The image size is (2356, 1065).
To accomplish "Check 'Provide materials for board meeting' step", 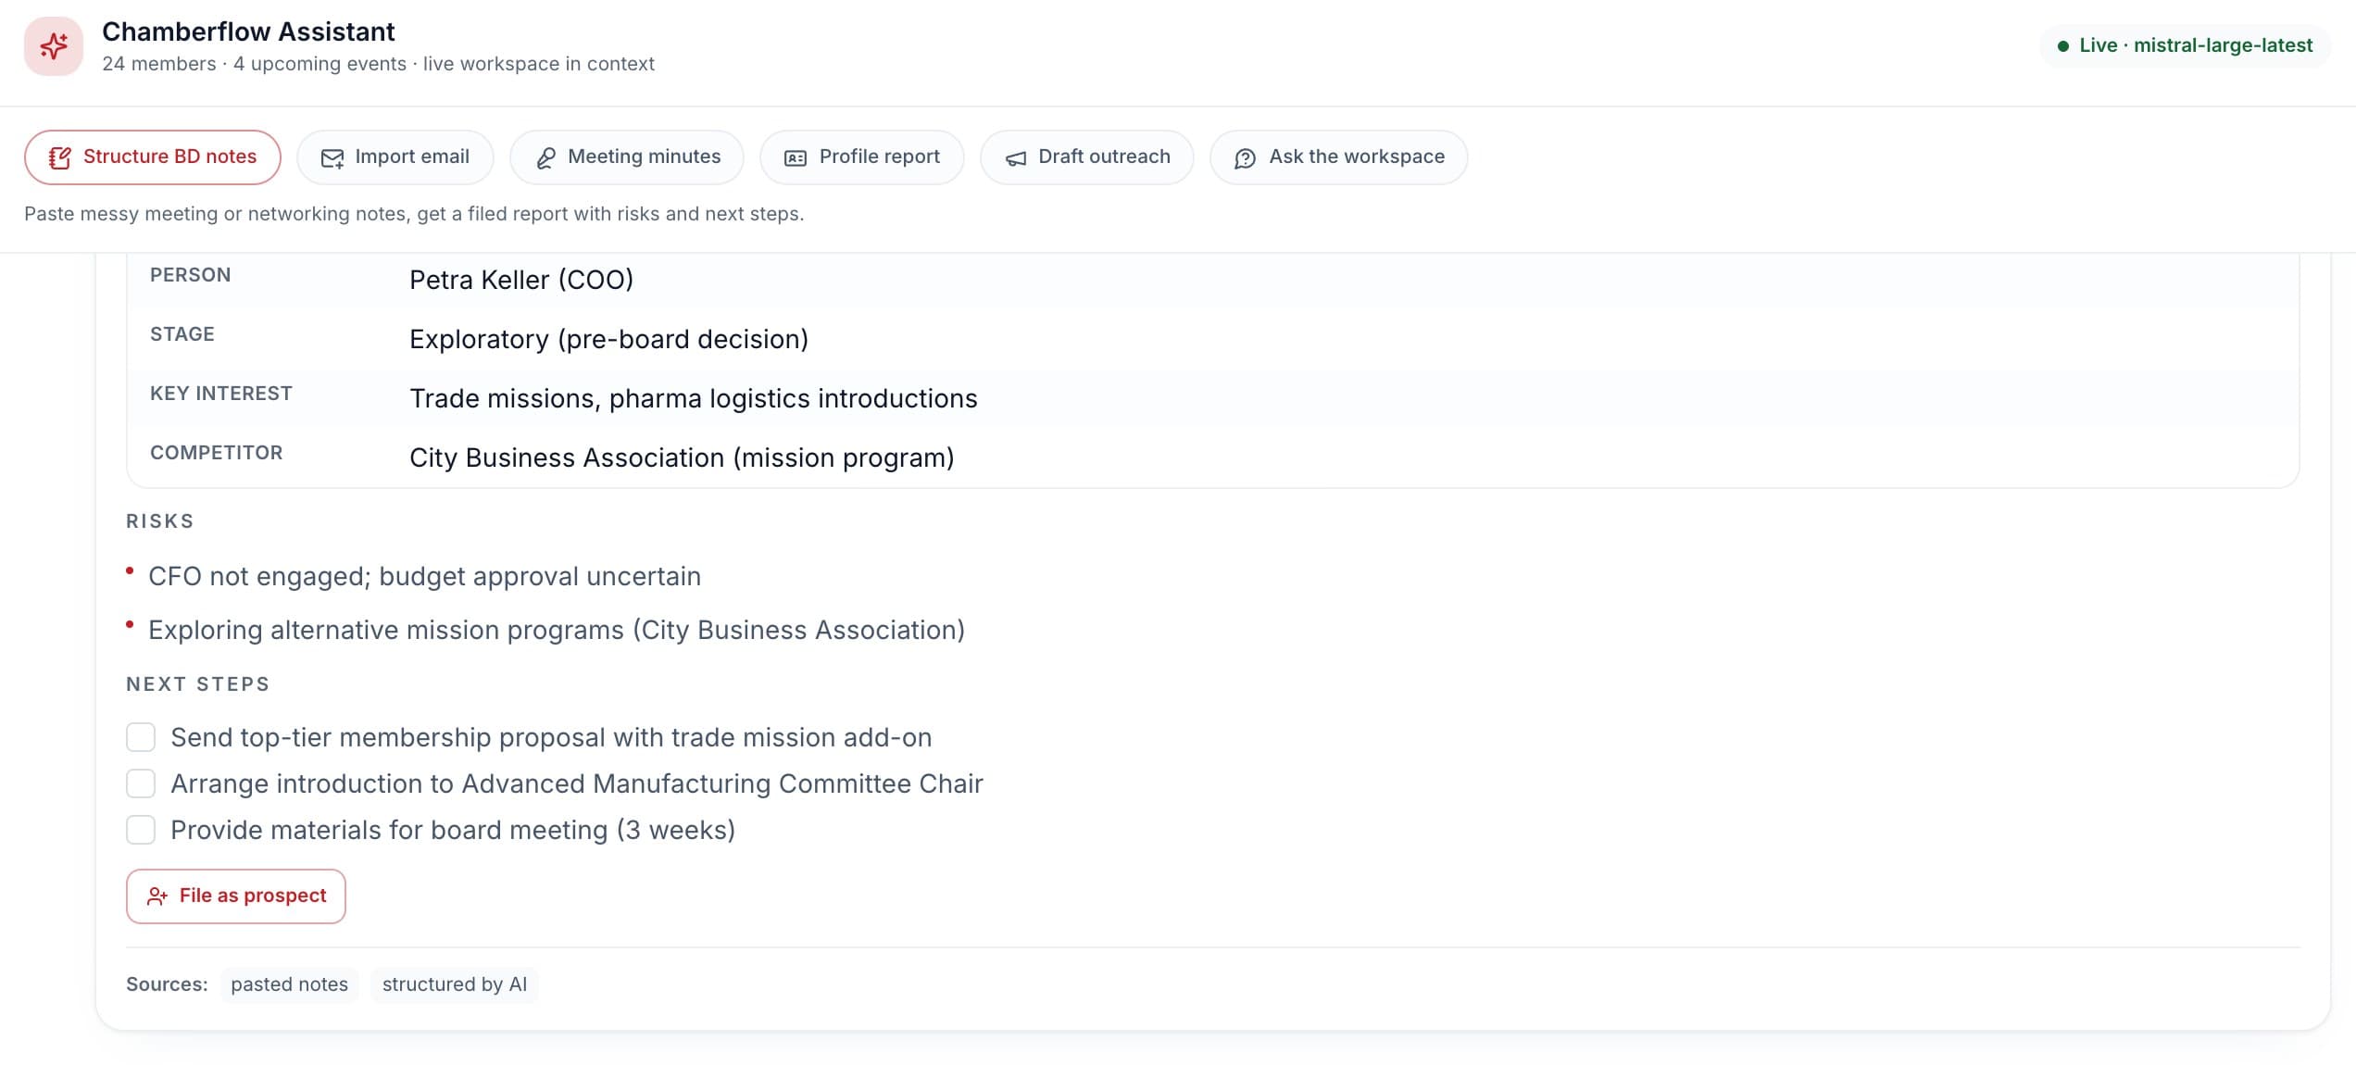I will click(141, 830).
